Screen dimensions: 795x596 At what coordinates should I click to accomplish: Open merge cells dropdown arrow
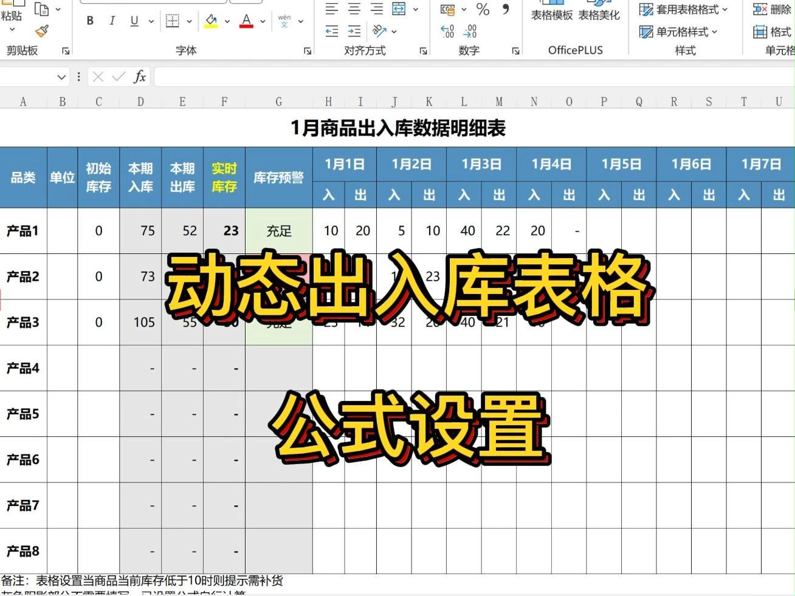pos(416,9)
